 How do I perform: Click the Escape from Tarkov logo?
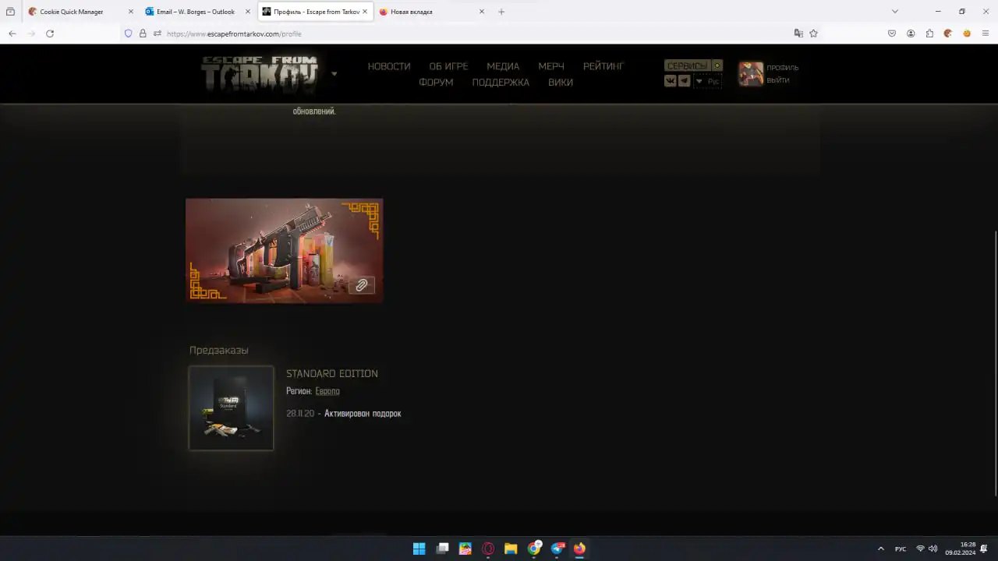(x=260, y=74)
